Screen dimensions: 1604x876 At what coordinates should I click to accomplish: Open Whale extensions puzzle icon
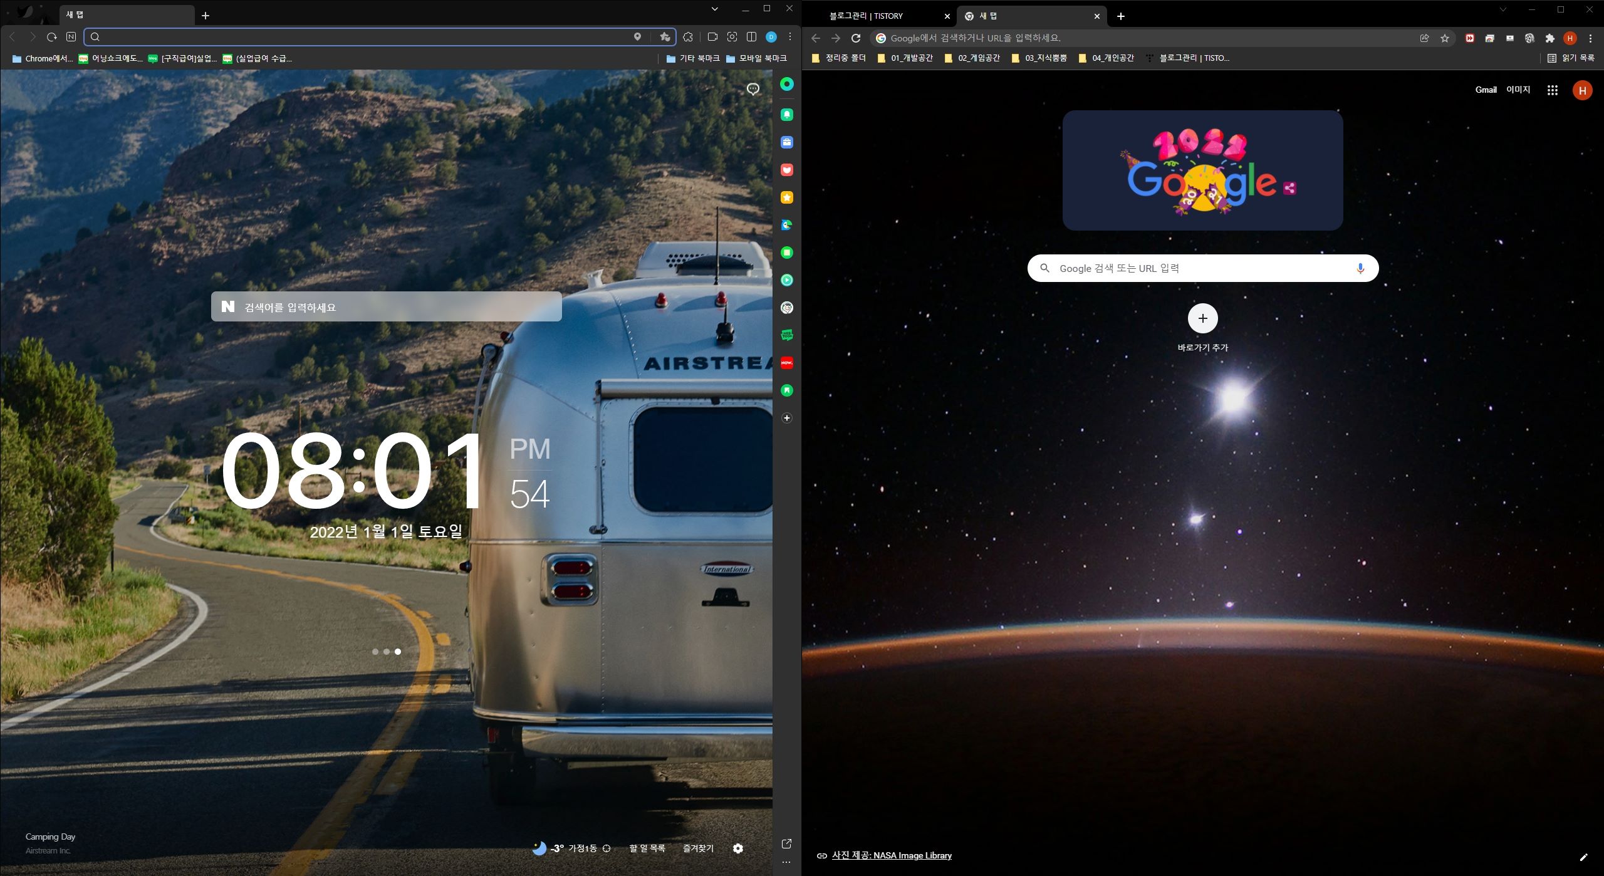pyautogui.click(x=688, y=37)
